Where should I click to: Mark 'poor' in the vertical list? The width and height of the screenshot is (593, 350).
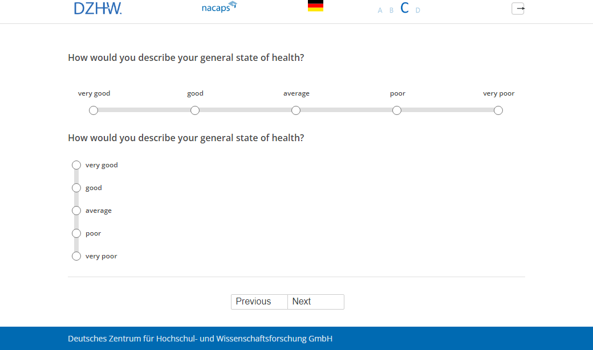[76, 233]
